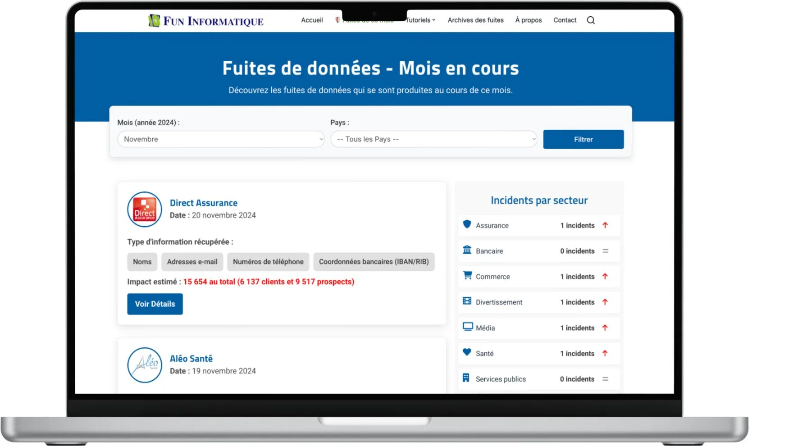
Task: Click the Santé heart icon
Action: click(x=467, y=352)
